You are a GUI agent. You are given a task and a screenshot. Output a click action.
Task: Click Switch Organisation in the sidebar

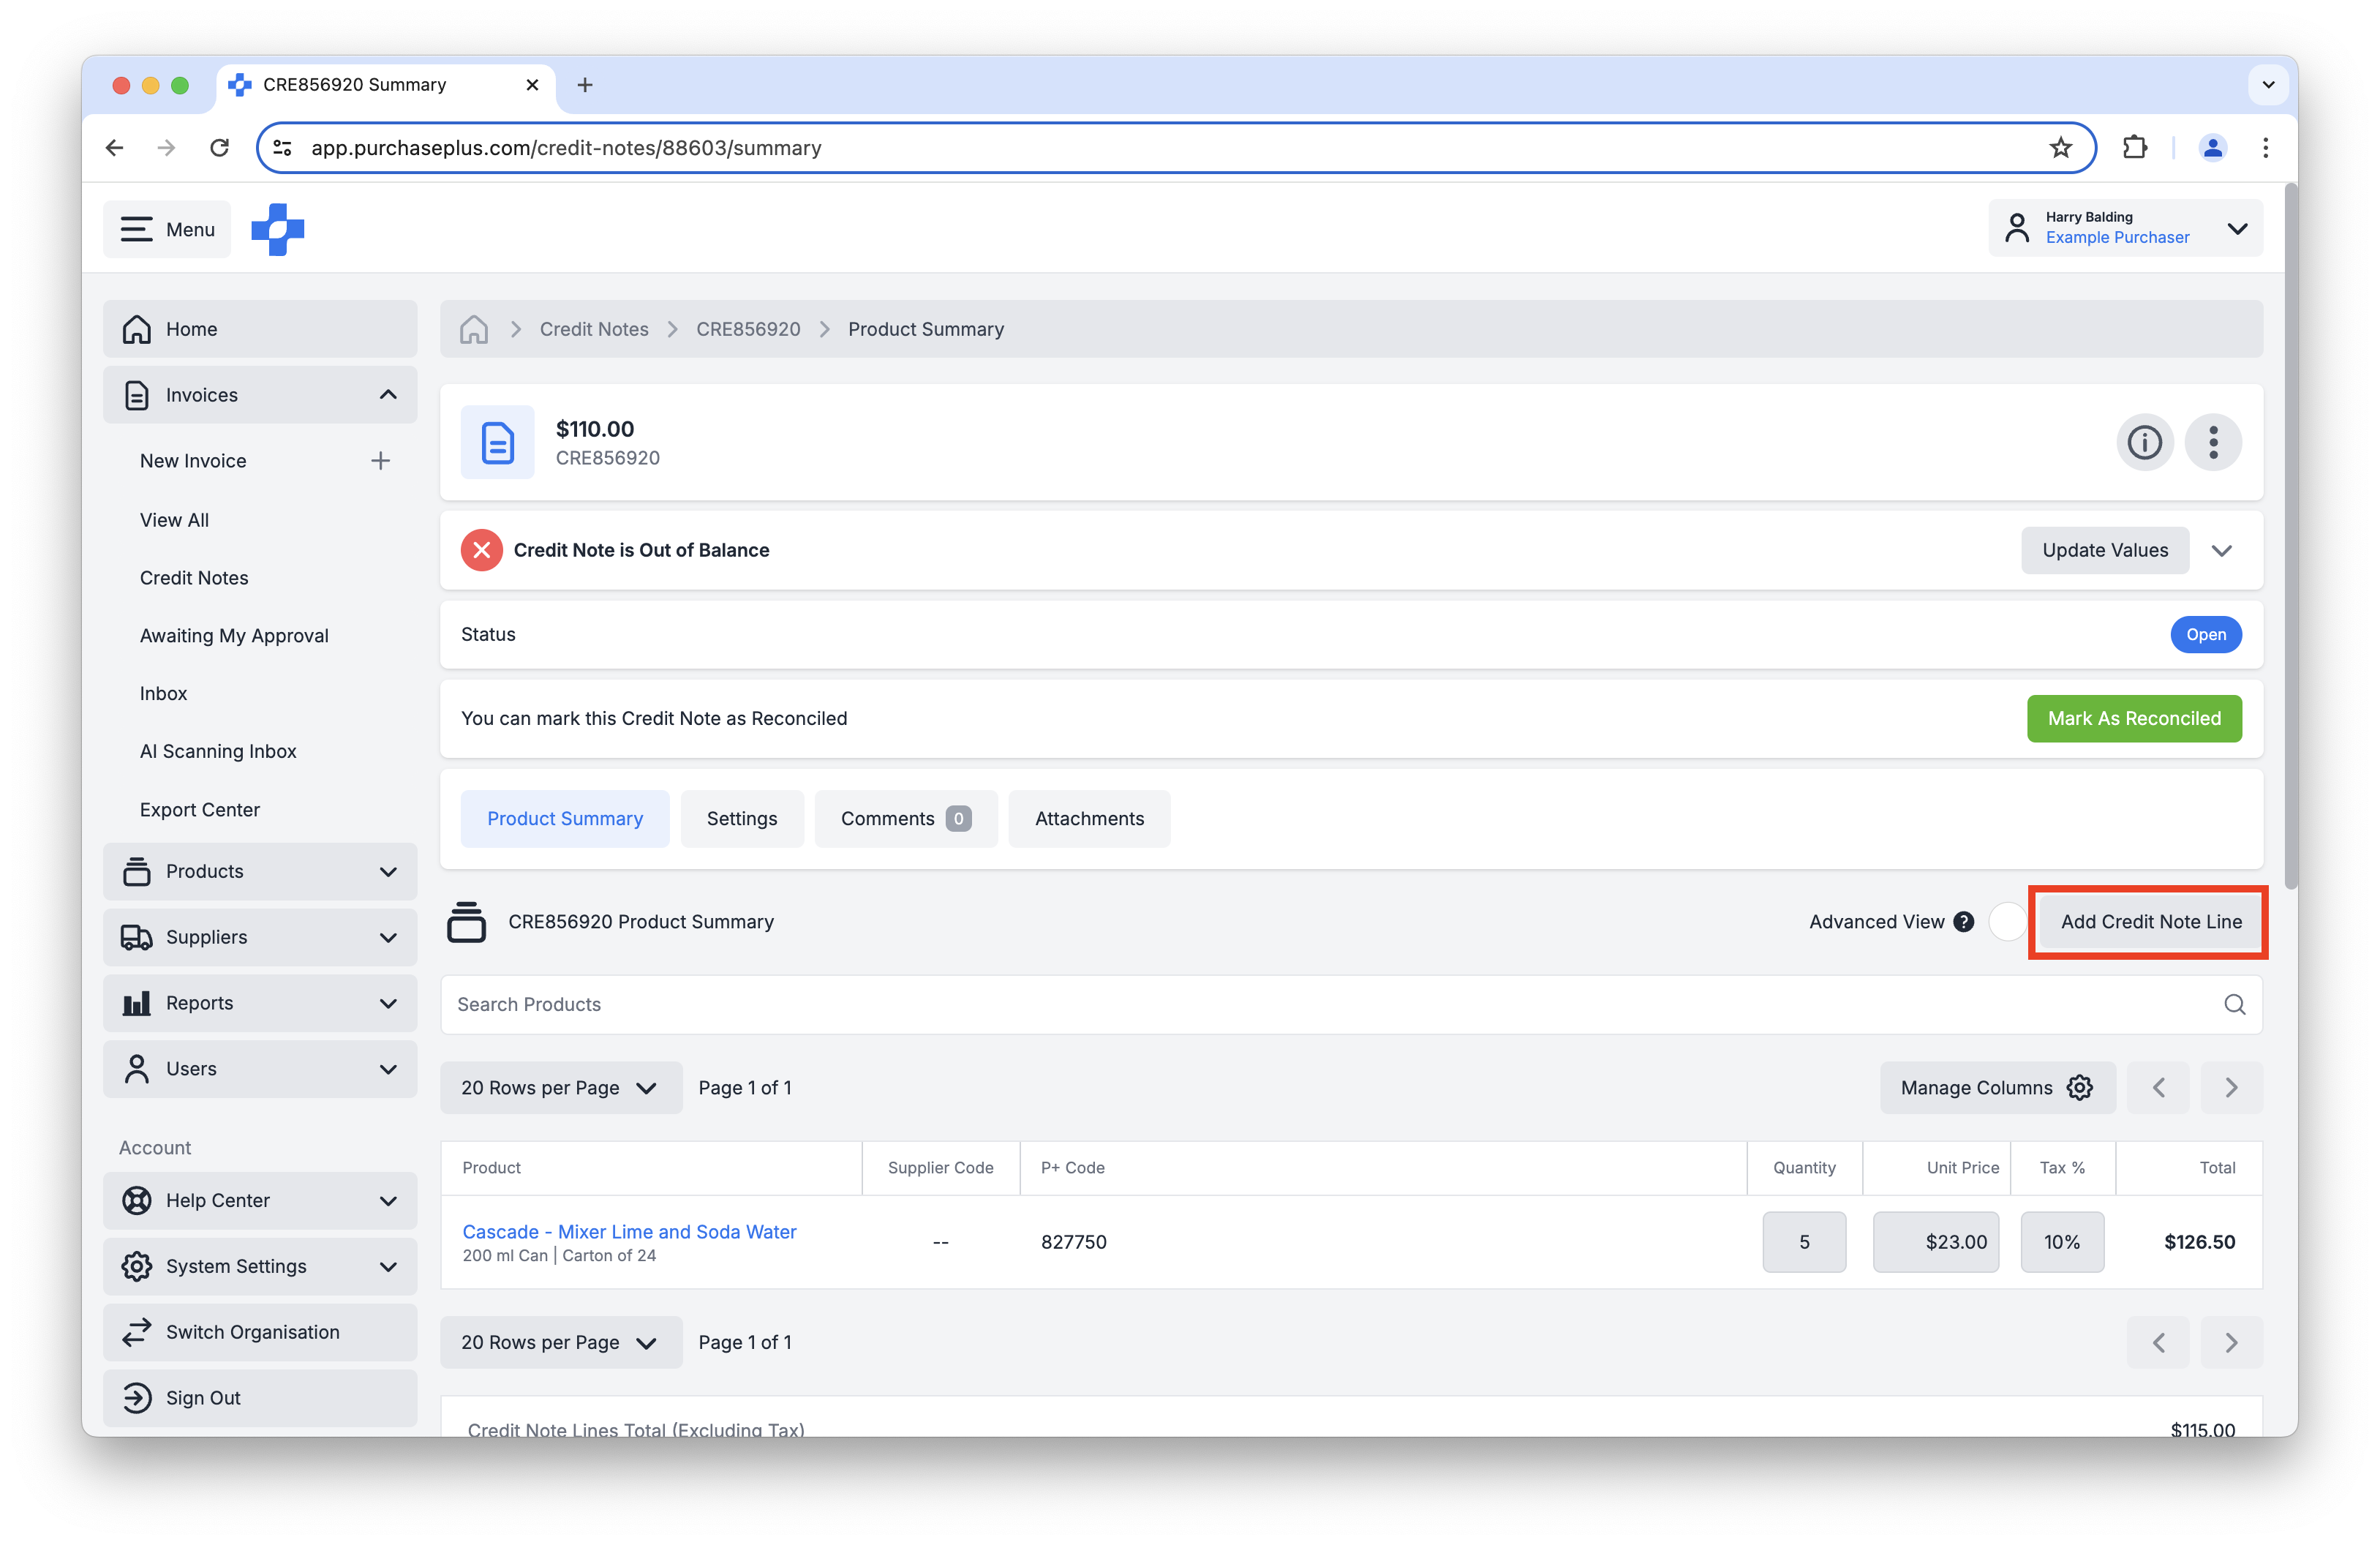coord(260,1332)
